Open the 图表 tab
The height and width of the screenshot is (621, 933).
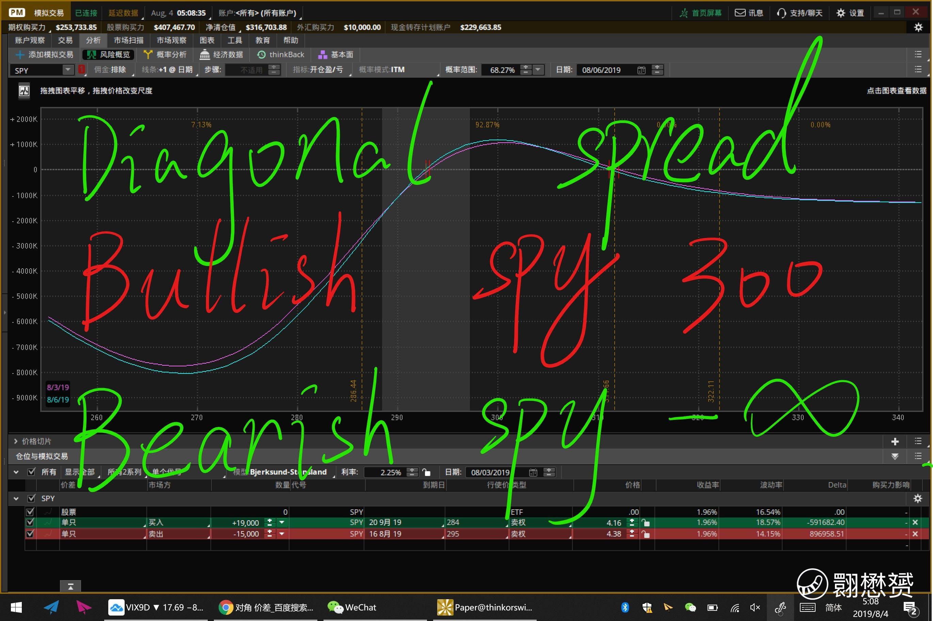207,41
